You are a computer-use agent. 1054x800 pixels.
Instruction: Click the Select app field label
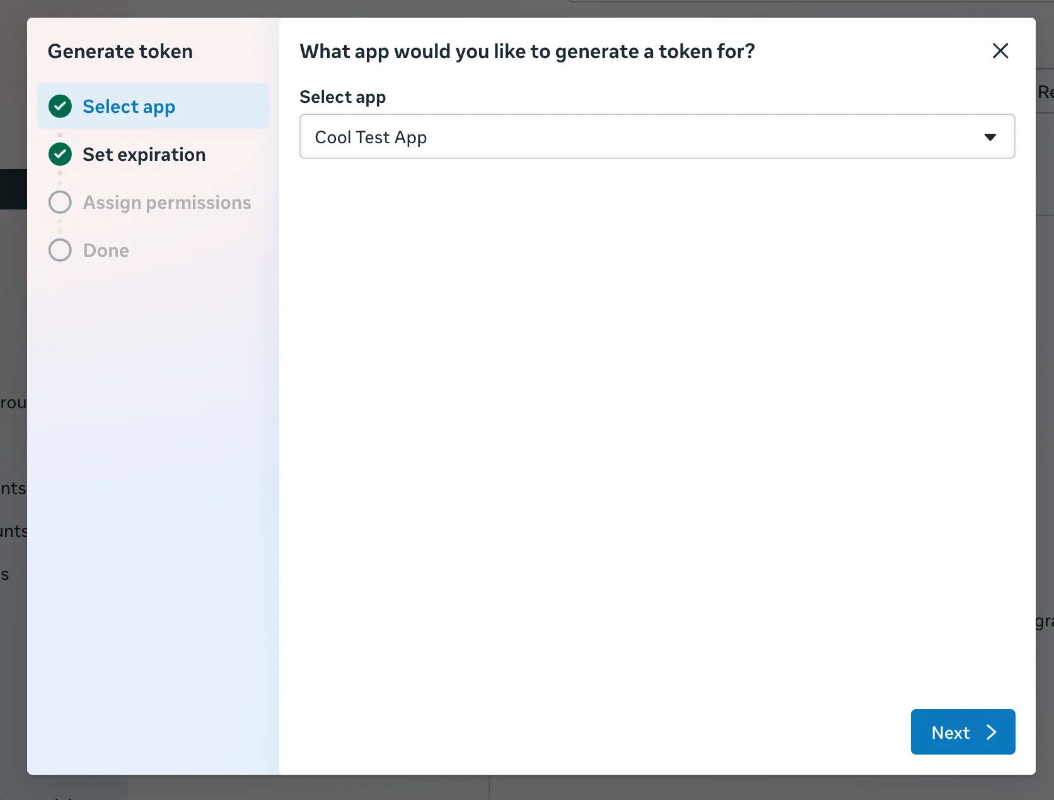[x=343, y=97]
